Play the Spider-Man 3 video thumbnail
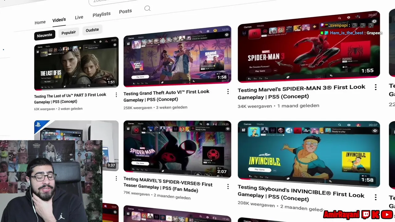Screen dimensions: 395x222 pos(309,47)
